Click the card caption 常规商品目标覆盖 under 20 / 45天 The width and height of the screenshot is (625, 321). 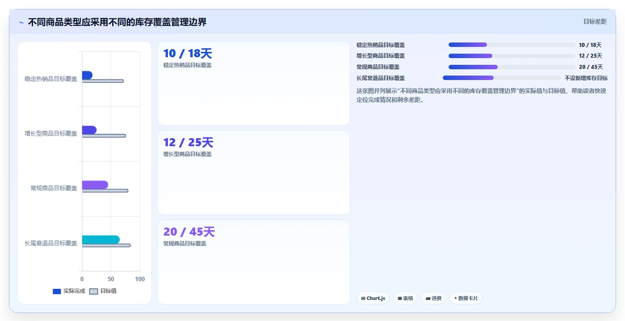pyautogui.click(x=185, y=244)
